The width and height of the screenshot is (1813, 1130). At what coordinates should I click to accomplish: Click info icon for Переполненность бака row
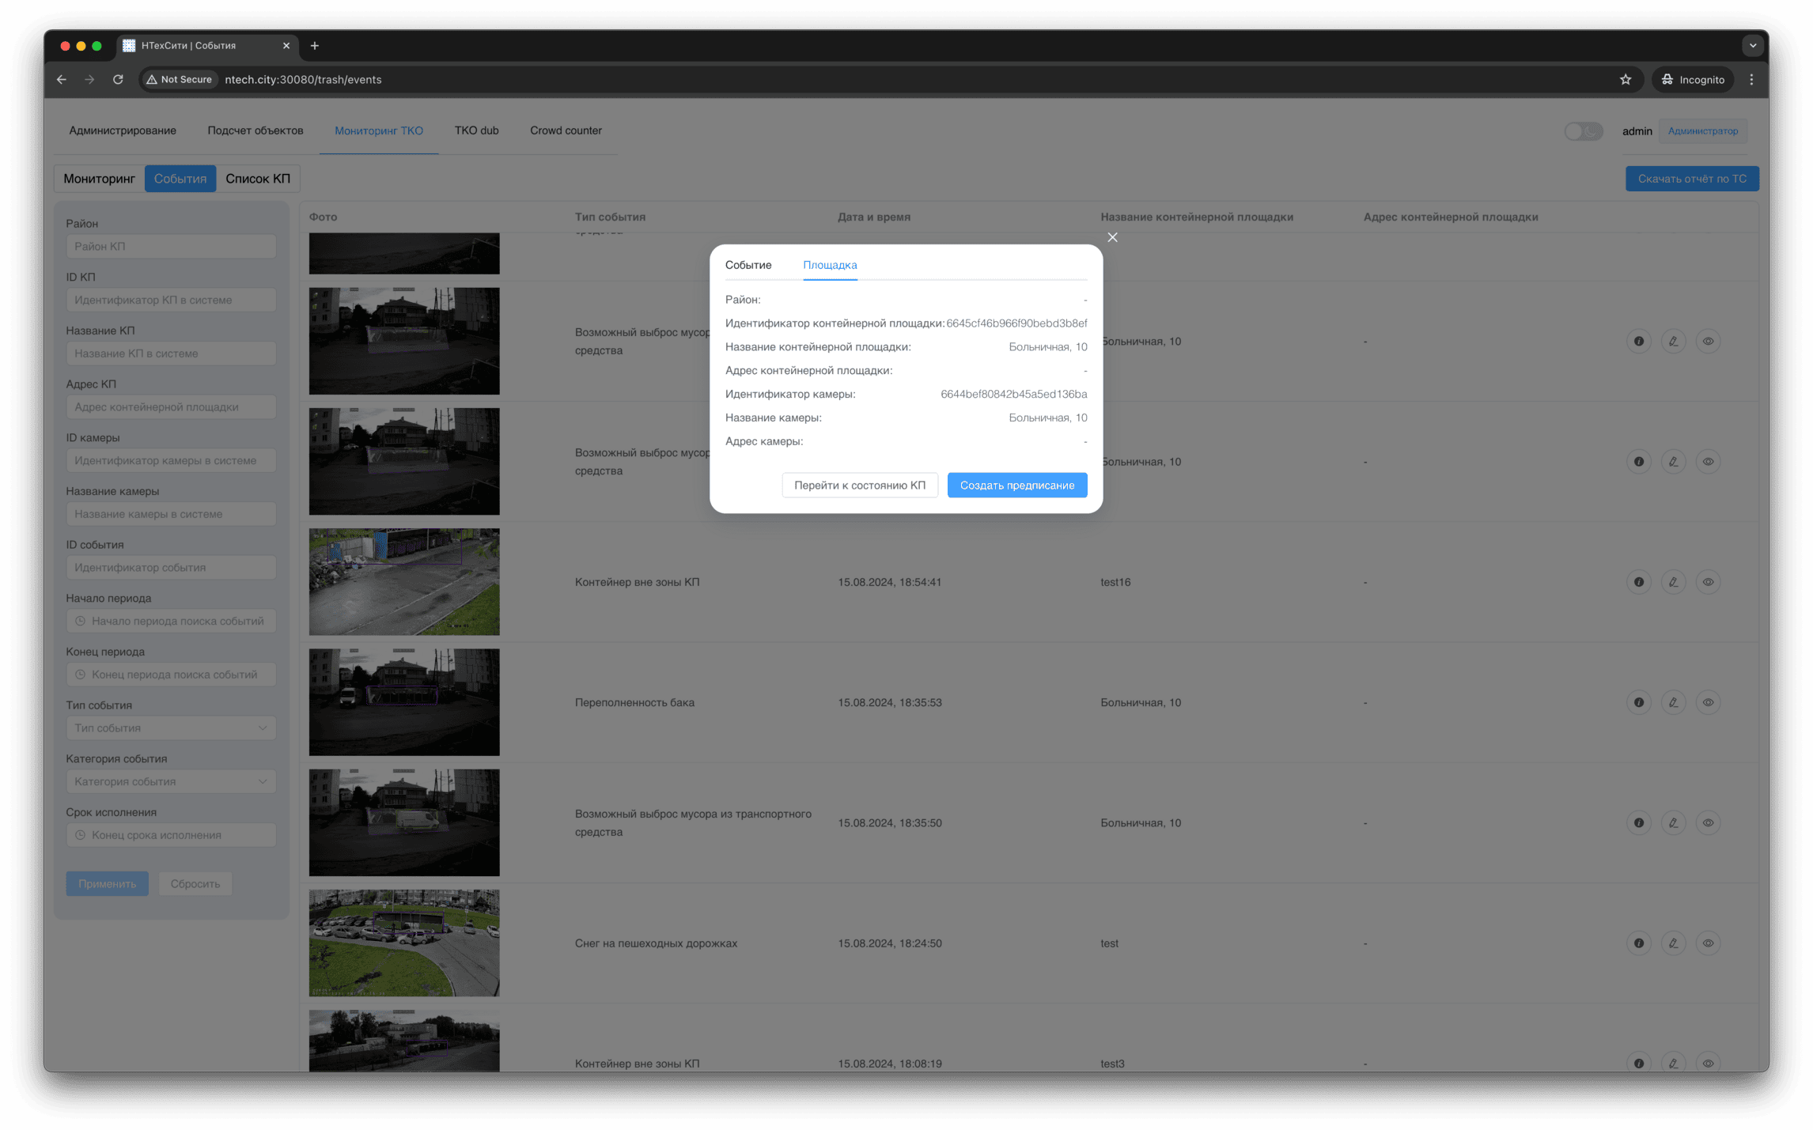pyautogui.click(x=1638, y=702)
